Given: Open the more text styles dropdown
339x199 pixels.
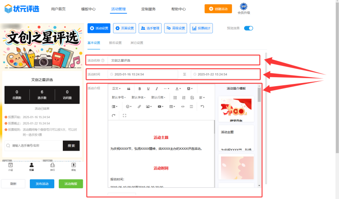Looking at the screenshot, I should pos(166,89).
